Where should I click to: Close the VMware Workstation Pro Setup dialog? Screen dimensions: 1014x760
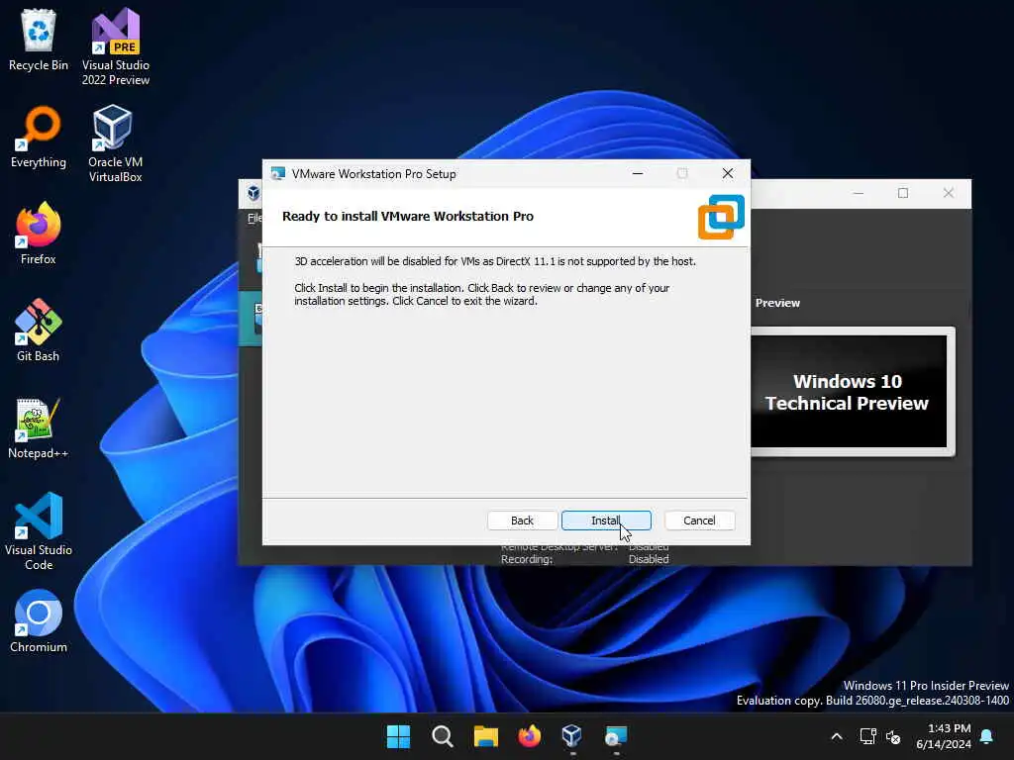[728, 173]
